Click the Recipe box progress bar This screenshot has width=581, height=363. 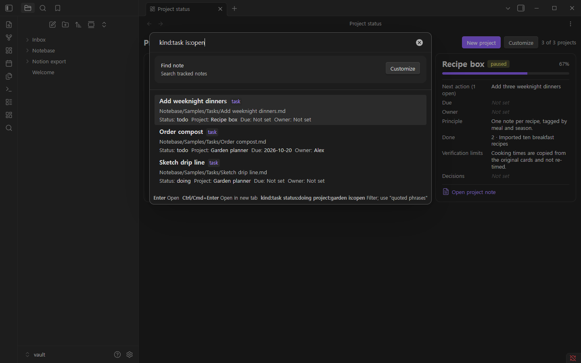pyautogui.click(x=506, y=73)
